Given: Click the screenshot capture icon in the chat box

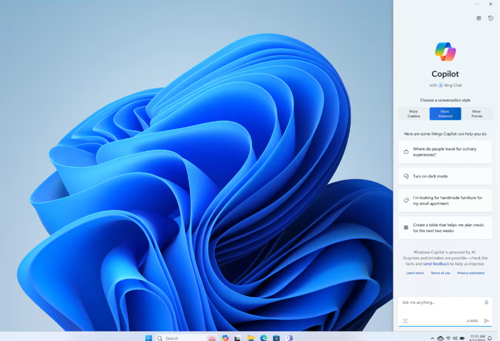Looking at the screenshot, I should coord(405,321).
